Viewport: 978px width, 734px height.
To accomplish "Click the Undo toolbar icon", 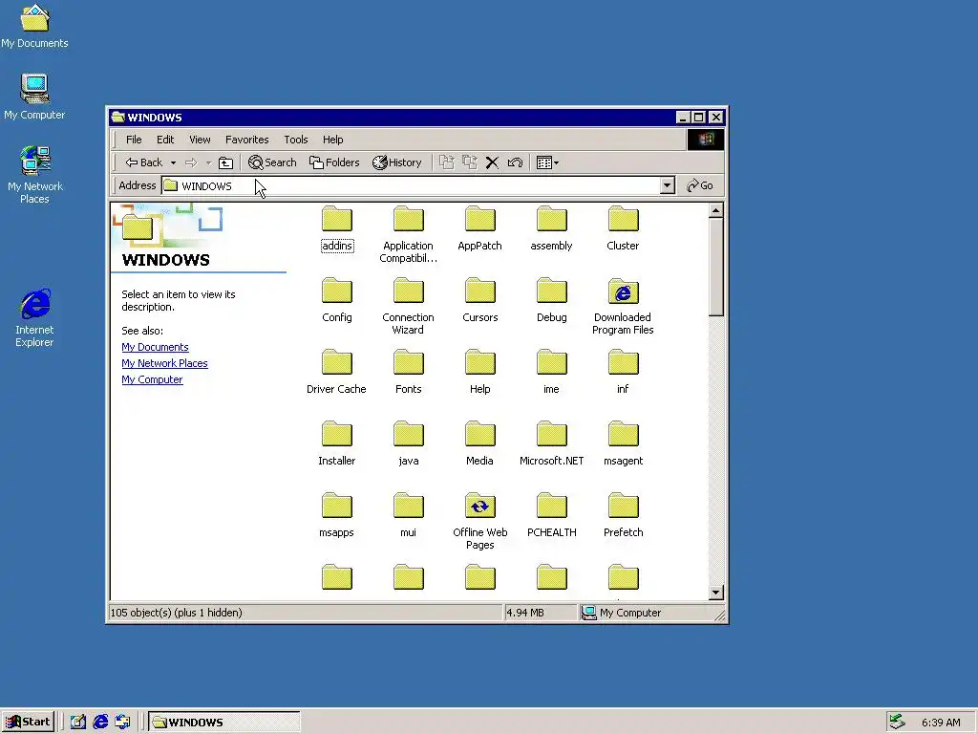I will pos(515,162).
